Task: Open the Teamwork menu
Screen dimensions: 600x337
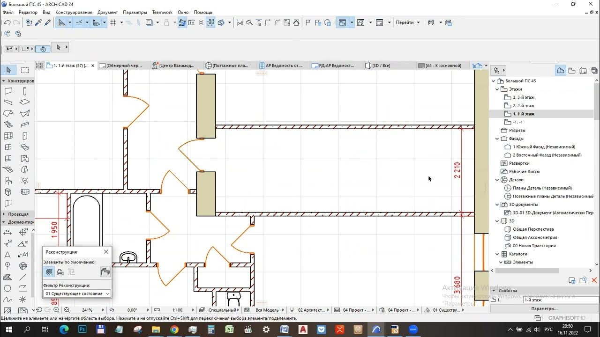Action: 162,12
